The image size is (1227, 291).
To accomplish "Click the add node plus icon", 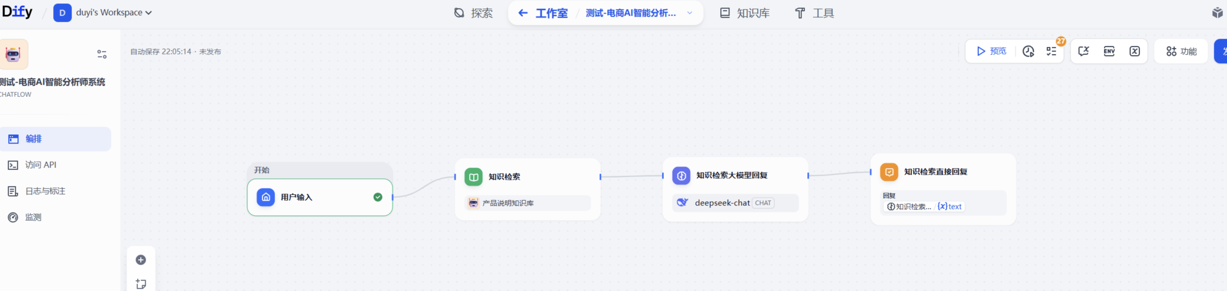I will (x=141, y=260).
